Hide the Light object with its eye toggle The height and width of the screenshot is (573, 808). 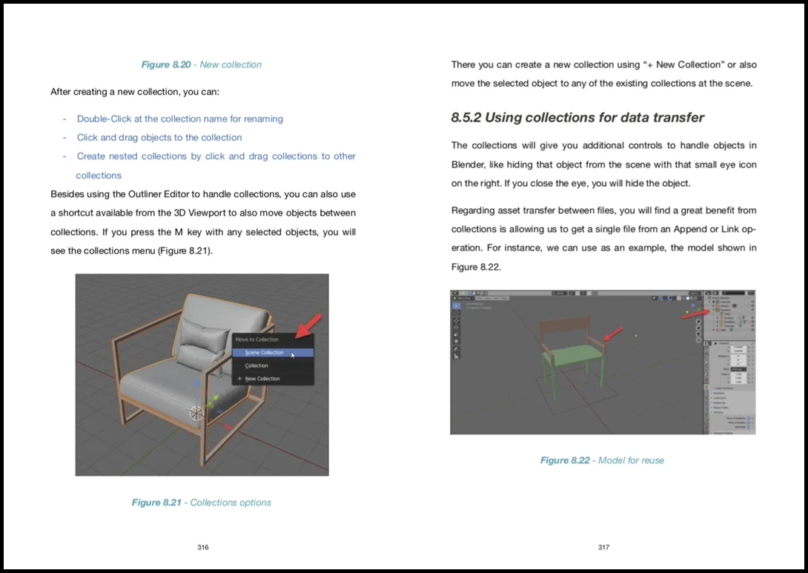[752, 329]
